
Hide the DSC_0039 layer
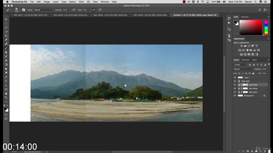click(x=235, y=88)
